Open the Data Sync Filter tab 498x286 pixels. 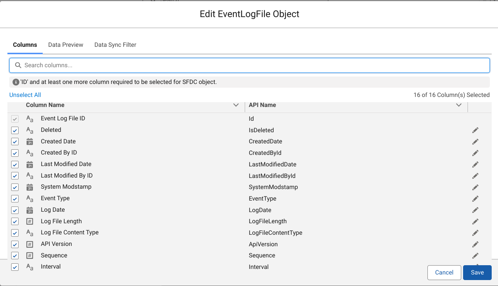click(115, 45)
